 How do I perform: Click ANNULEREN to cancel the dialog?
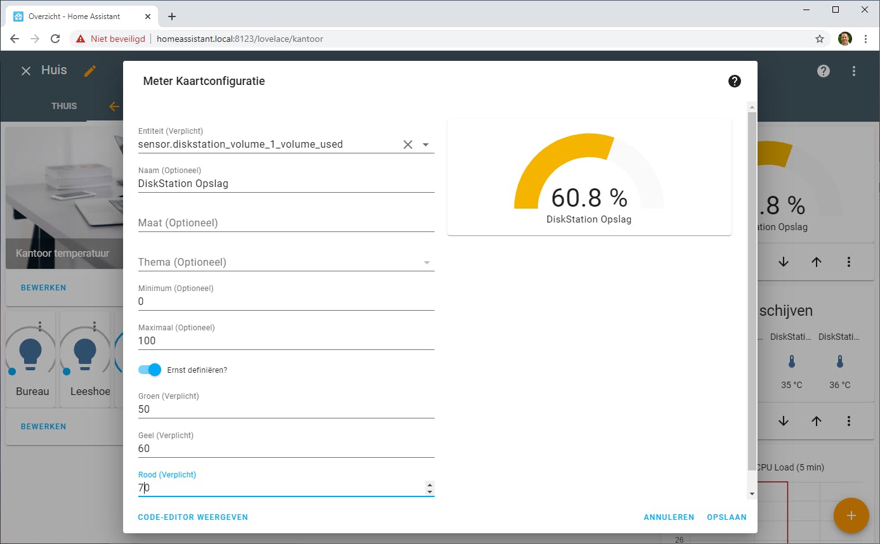pos(669,517)
